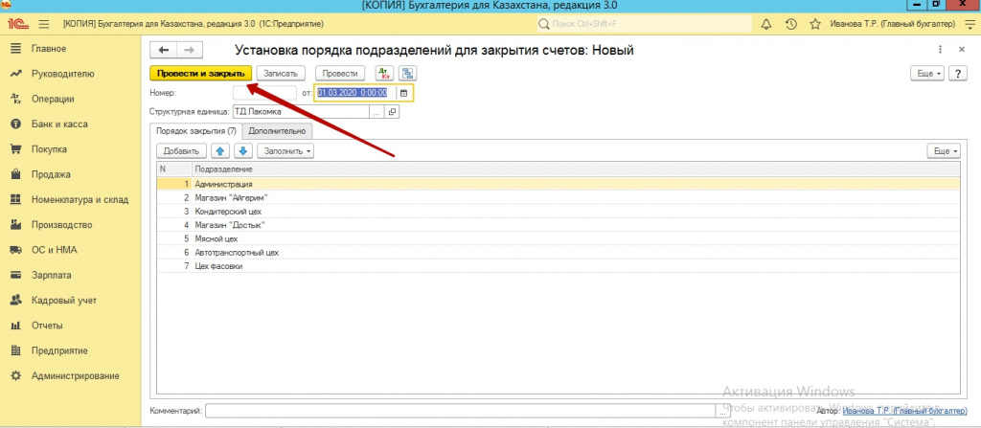Open comment editor ellipsis button
The width and height of the screenshot is (981, 428).
[722, 411]
